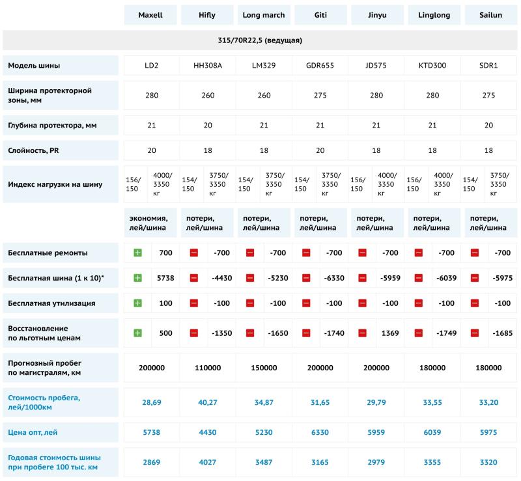521x481 pixels.
Task: Click the red minus beside Hifly's -1350 value
Action: [193, 333]
